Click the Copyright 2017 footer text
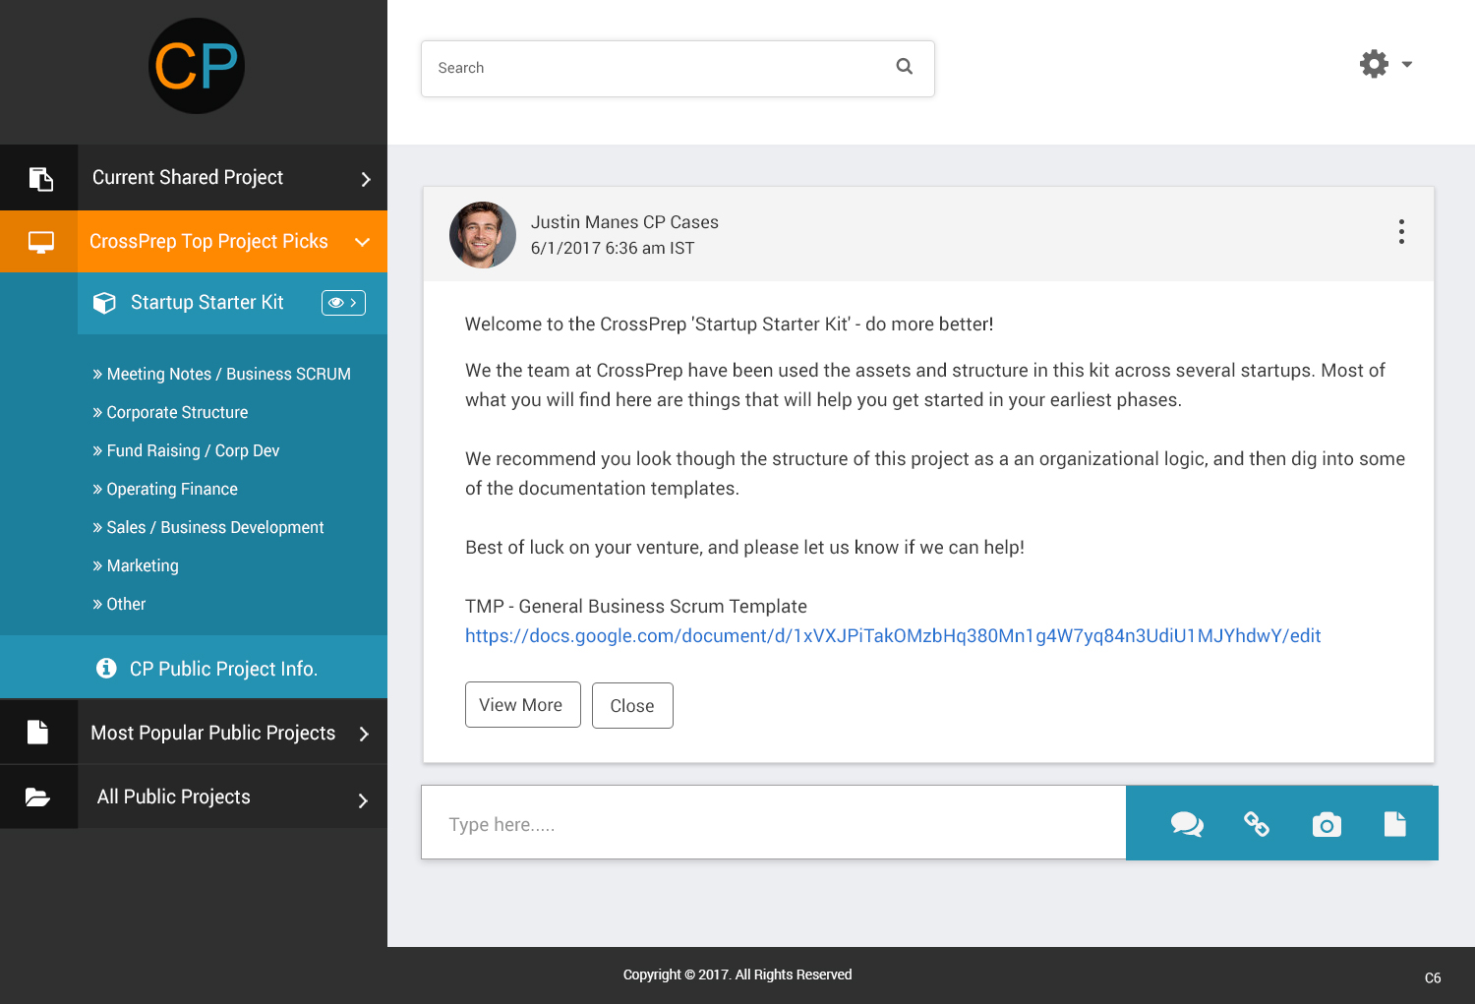 coord(737,974)
